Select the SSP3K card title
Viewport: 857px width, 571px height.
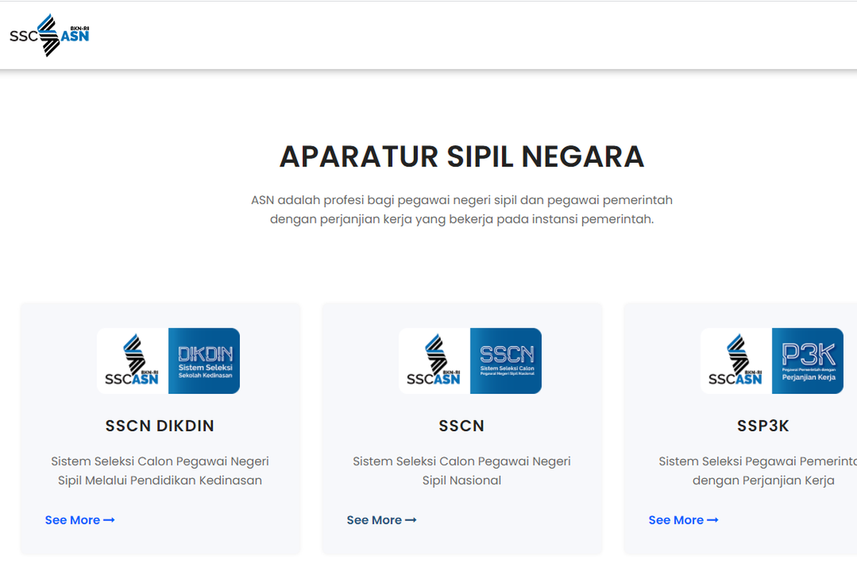(763, 426)
